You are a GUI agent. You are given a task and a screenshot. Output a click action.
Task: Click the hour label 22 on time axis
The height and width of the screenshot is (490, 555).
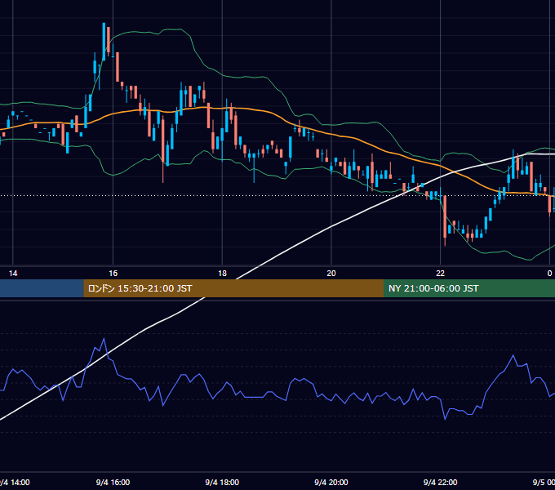(x=440, y=274)
